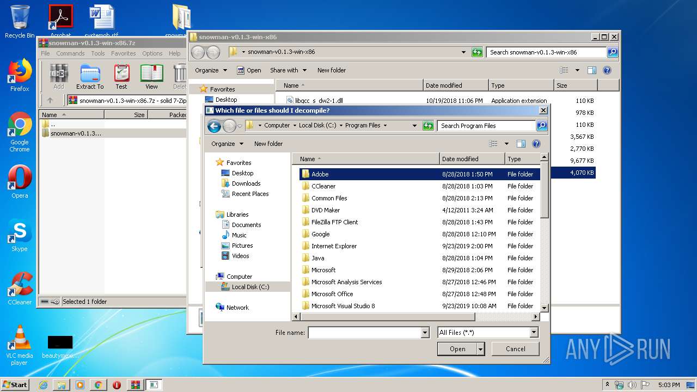Open the dropdown arrow beside the Open button
This screenshot has width=697, height=392.
480,349
